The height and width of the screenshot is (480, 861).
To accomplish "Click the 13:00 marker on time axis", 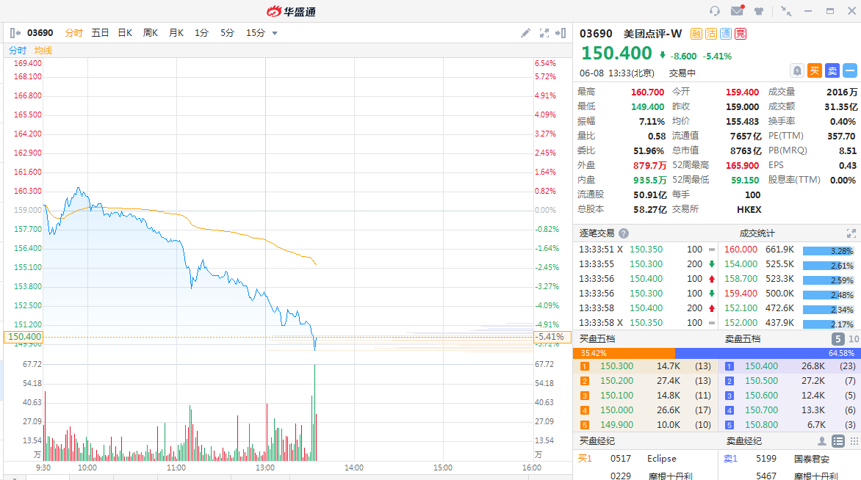I will [265, 468].
